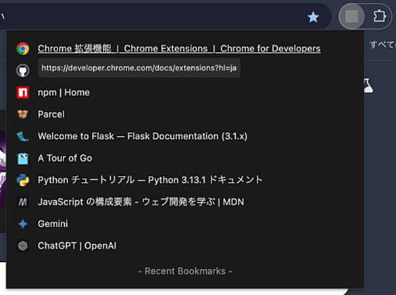Open the JavaScript の構成要素 MDN bookmark
The height and width of the screenshot is (295, 396).
tap(141, 202)
